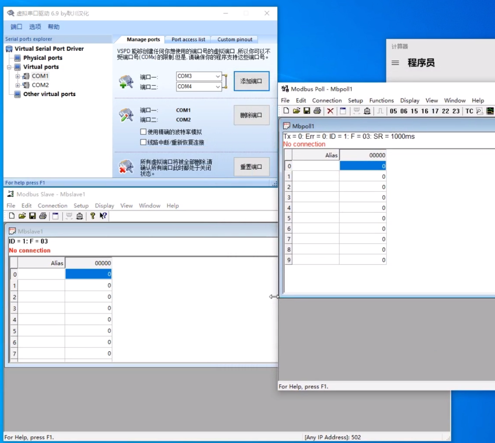Viewport: 495px width, 443px height.
Task: Click 重置端口 reset ports button
Action: click(251, 167)
